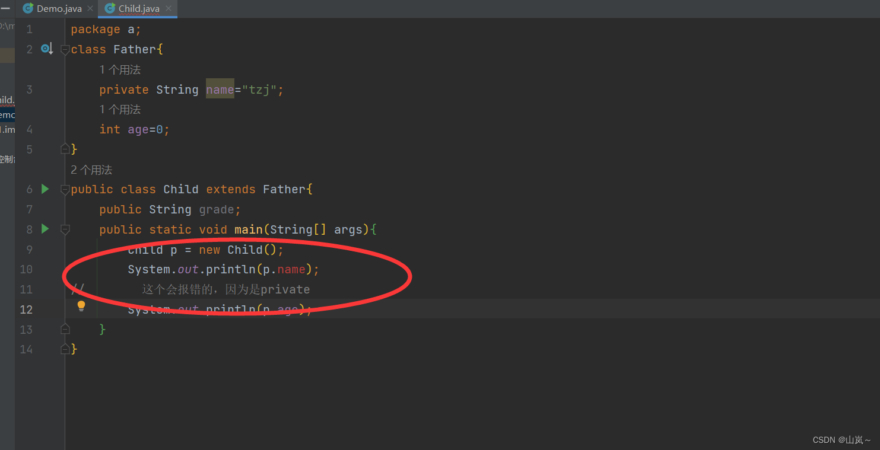880x450 pixels.
Task: Click the highlighted 'name' field identifier
Action: point(220,90)
